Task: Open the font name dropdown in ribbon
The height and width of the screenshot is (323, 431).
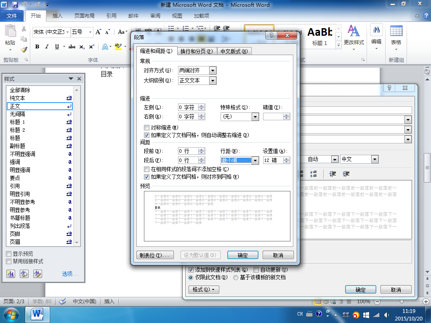Action: pyautogui.click(x=67, y=32)
